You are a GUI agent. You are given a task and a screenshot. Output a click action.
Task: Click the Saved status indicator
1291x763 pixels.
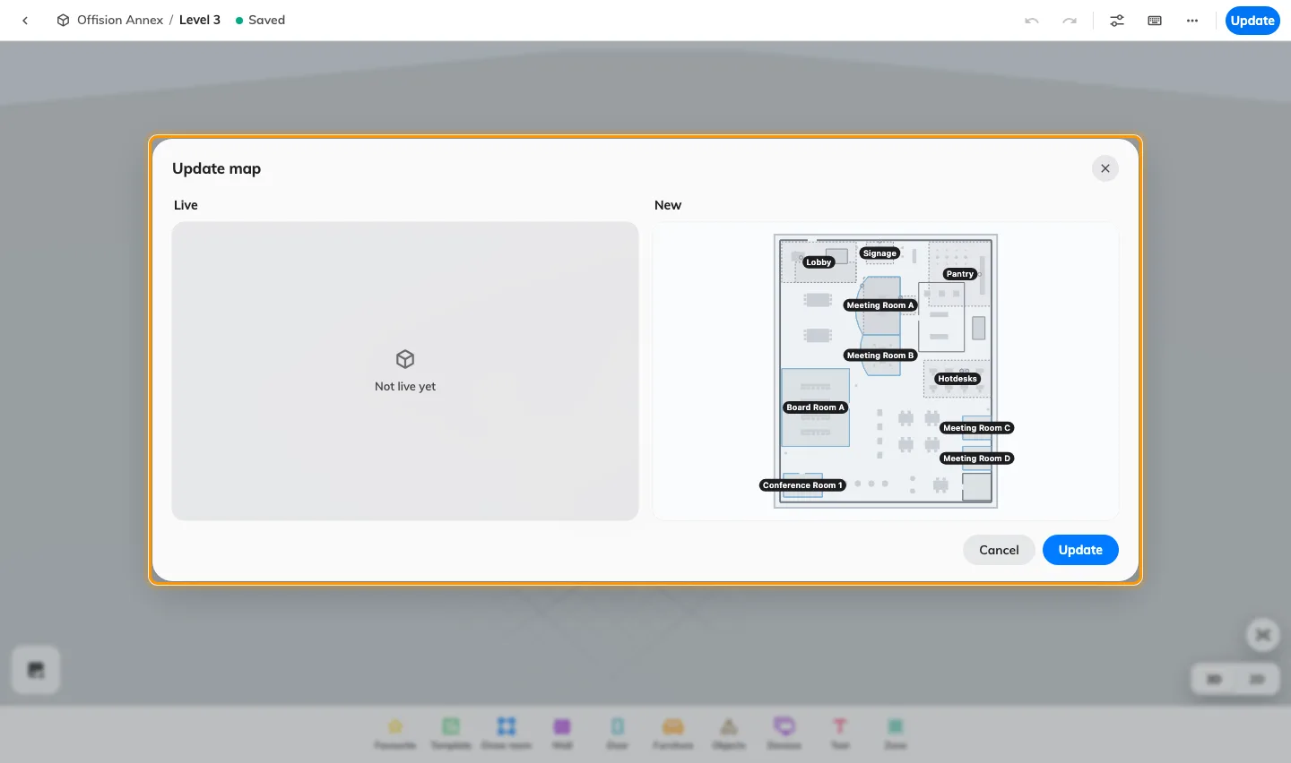click(x=260, y=20)
